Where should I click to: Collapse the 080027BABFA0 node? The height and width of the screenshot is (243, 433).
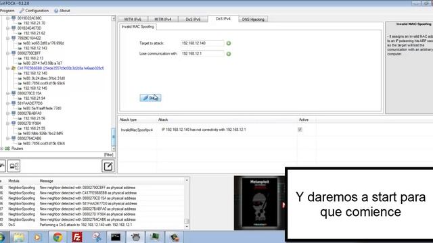point(7,113)
